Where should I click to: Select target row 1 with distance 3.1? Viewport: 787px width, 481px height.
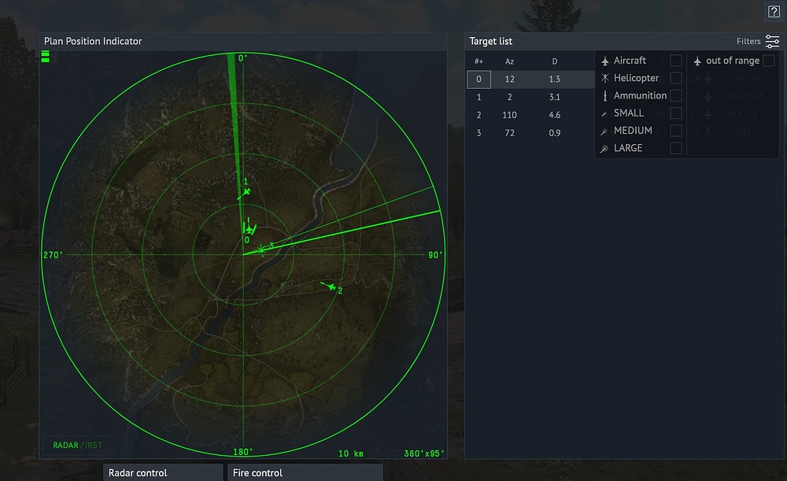point(530,98)
